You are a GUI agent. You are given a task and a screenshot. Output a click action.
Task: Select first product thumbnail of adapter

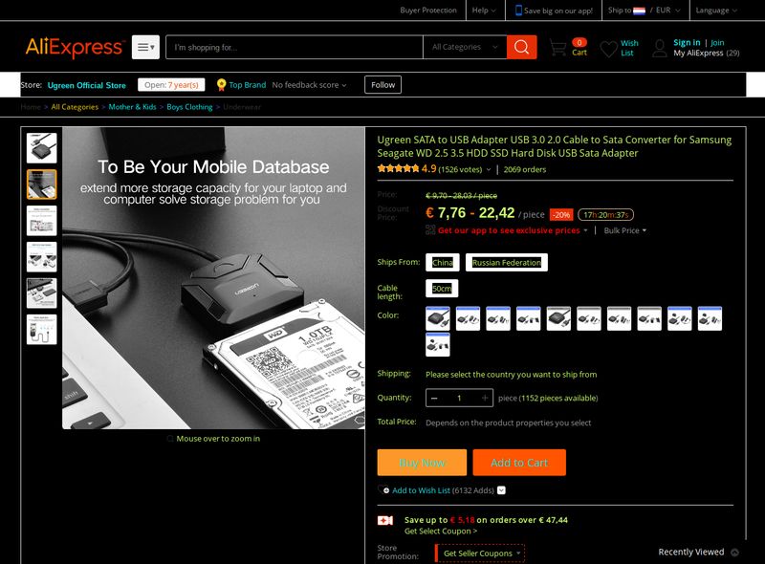tap(41, 148)
